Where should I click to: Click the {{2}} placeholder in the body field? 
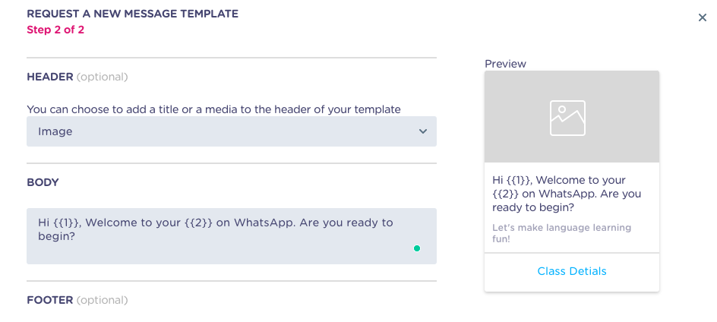[x=199, y=223]
